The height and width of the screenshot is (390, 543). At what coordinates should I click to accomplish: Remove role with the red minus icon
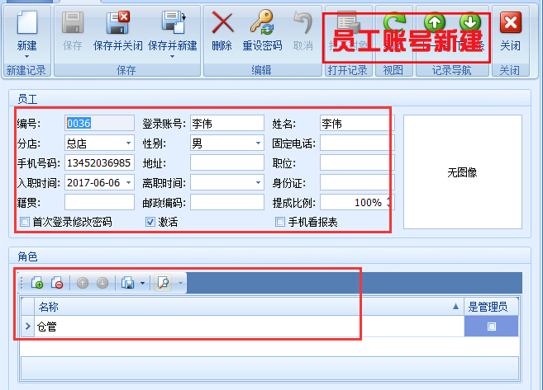click(57, 283)
